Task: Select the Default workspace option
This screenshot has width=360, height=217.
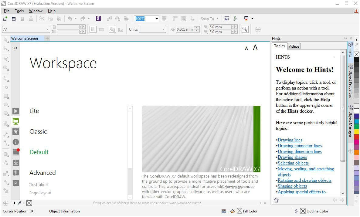Action: click(x=39, y=152)
